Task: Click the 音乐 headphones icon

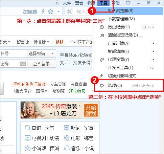Action: coord(67,148)
